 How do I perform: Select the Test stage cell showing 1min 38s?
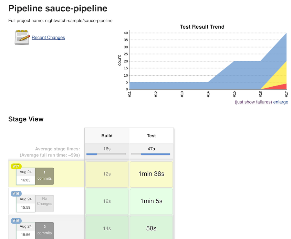[x=151, y=174]
